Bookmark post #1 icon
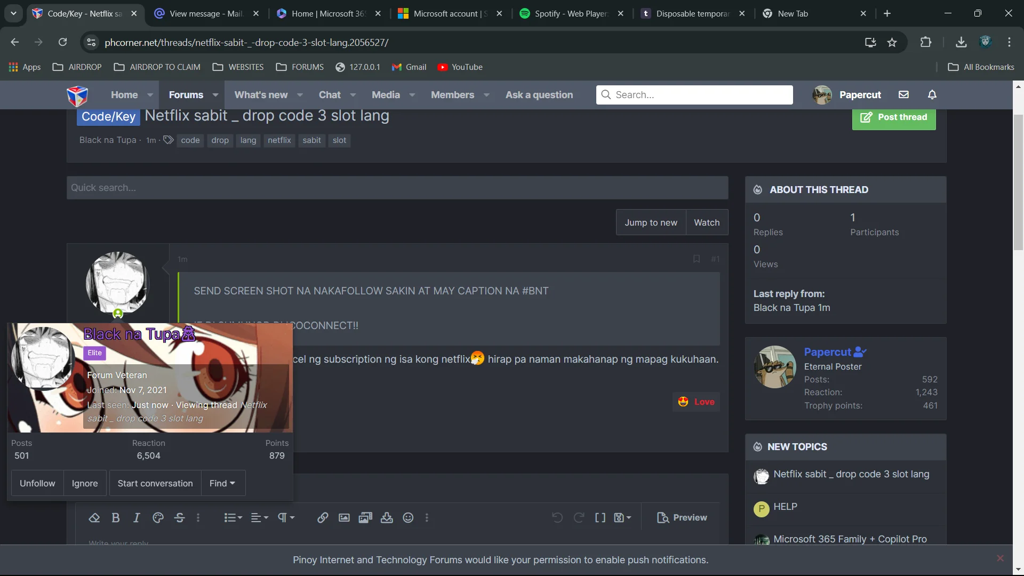The width and height of the screenshot is (1024, 576). point(697,259)
